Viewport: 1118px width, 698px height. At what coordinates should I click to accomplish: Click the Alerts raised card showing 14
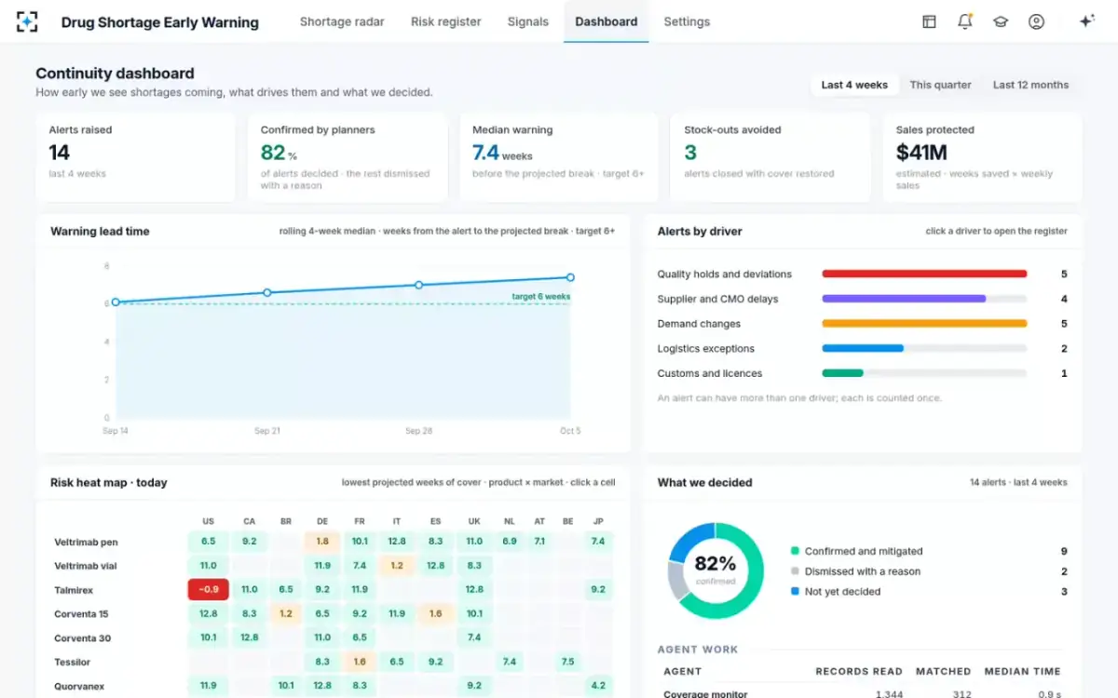point(135,157)
